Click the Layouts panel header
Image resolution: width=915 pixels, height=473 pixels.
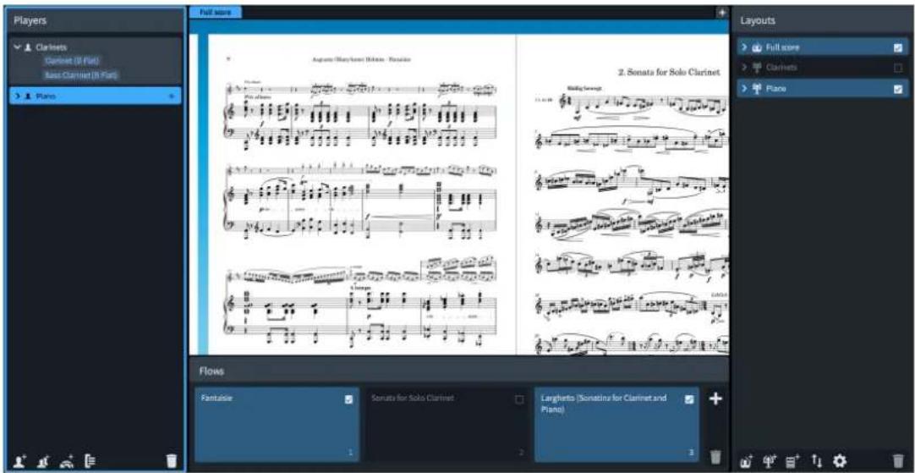[x=822, y=20]
